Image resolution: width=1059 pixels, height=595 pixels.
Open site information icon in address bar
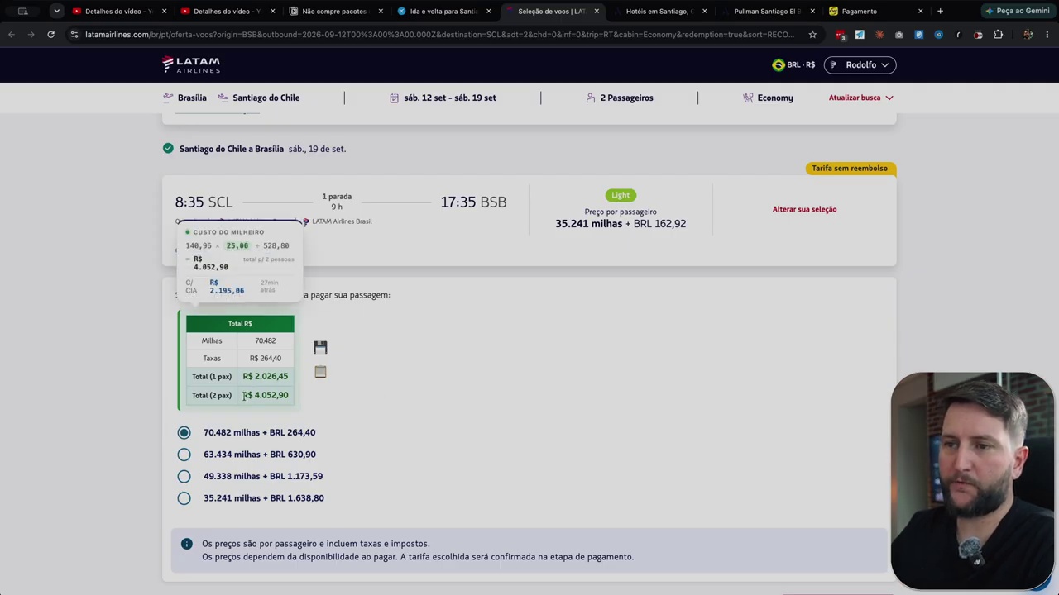(74, 35)
